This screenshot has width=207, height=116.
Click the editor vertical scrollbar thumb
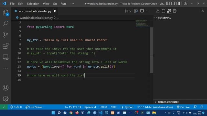[x=152, y=50]
